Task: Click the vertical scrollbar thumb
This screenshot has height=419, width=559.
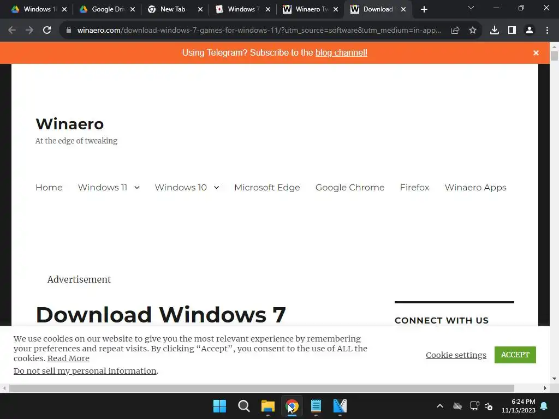Action: click(554, 56)
